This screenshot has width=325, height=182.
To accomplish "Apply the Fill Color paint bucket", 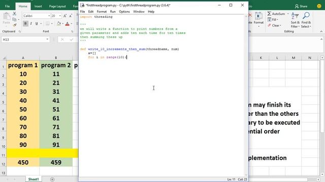I will (59, 24).
